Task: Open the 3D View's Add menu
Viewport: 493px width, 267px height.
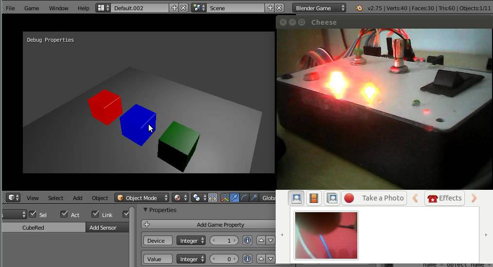Action: click(77, 198)
